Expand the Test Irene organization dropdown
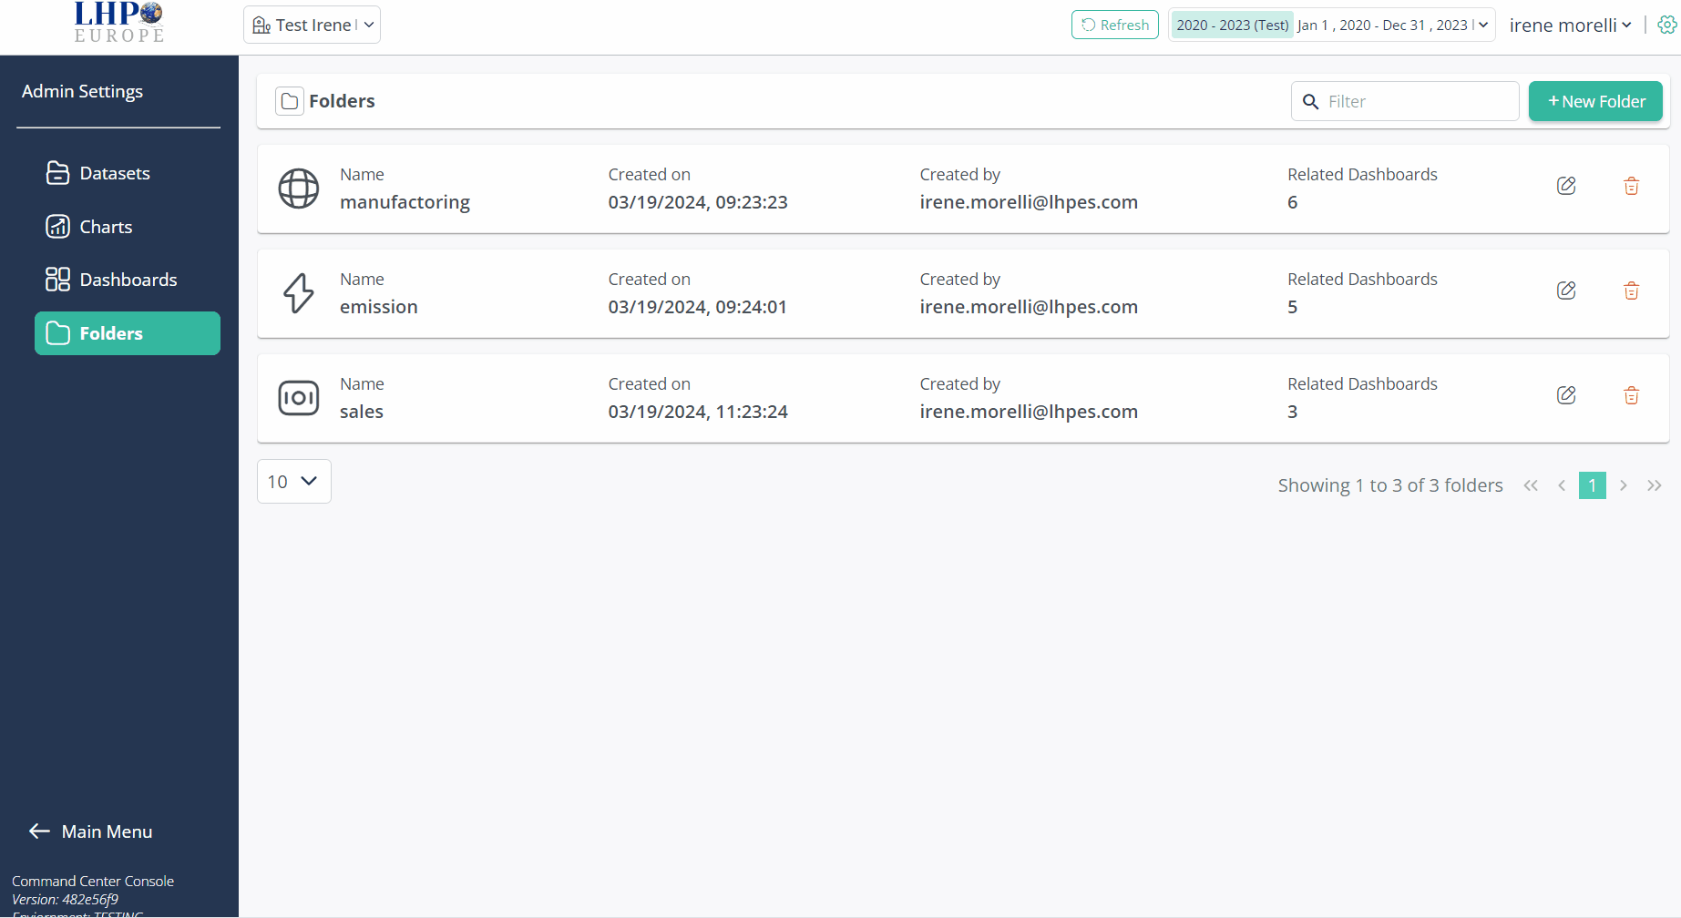The height and width of the screenshot is (918, 1681). tap(312, 25)
